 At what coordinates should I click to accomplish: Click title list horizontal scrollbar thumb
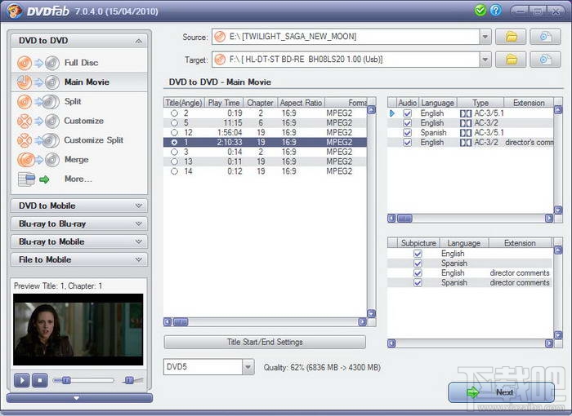click(181, 322)
